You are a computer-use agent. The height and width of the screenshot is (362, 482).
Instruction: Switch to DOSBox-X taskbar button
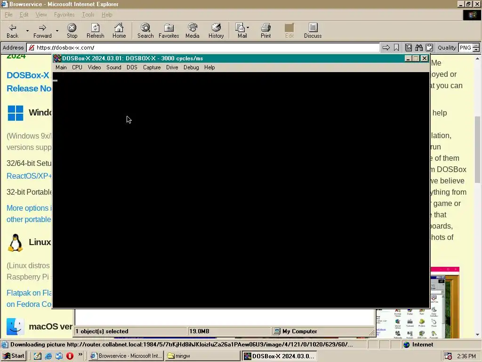[279, 356]
